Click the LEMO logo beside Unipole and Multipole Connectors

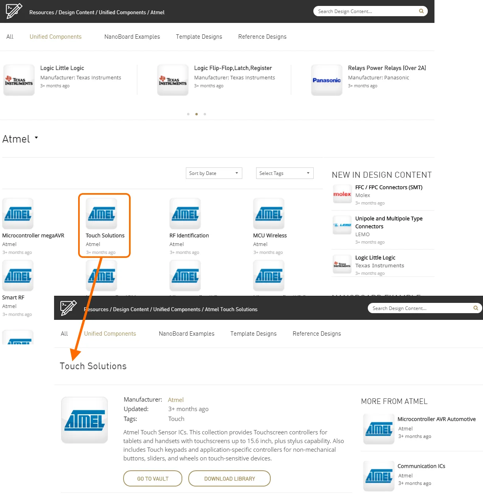point(342,225)
